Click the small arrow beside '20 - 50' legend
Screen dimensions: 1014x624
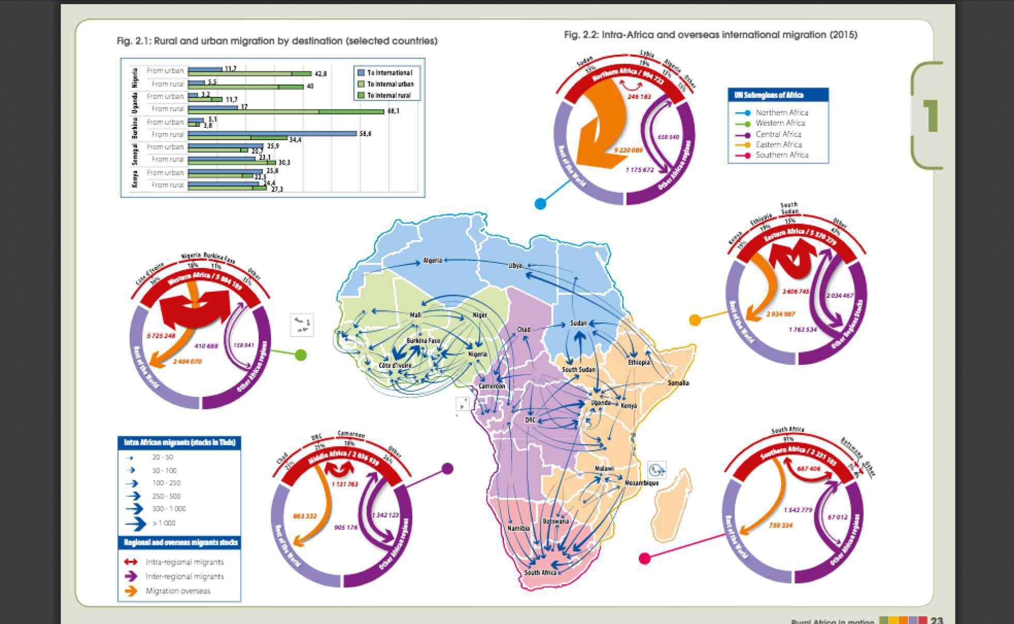[130, 458]
